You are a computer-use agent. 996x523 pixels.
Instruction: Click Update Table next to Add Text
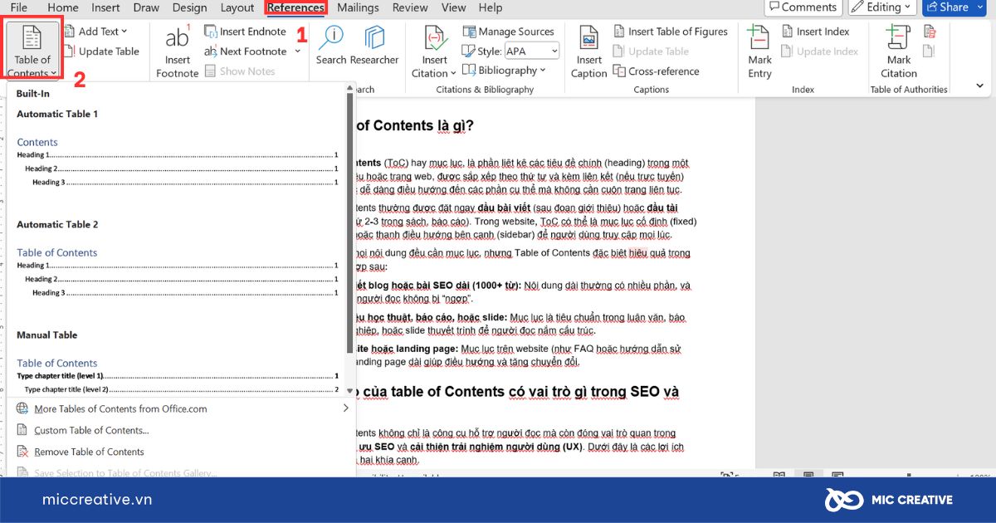click(101, 51)
